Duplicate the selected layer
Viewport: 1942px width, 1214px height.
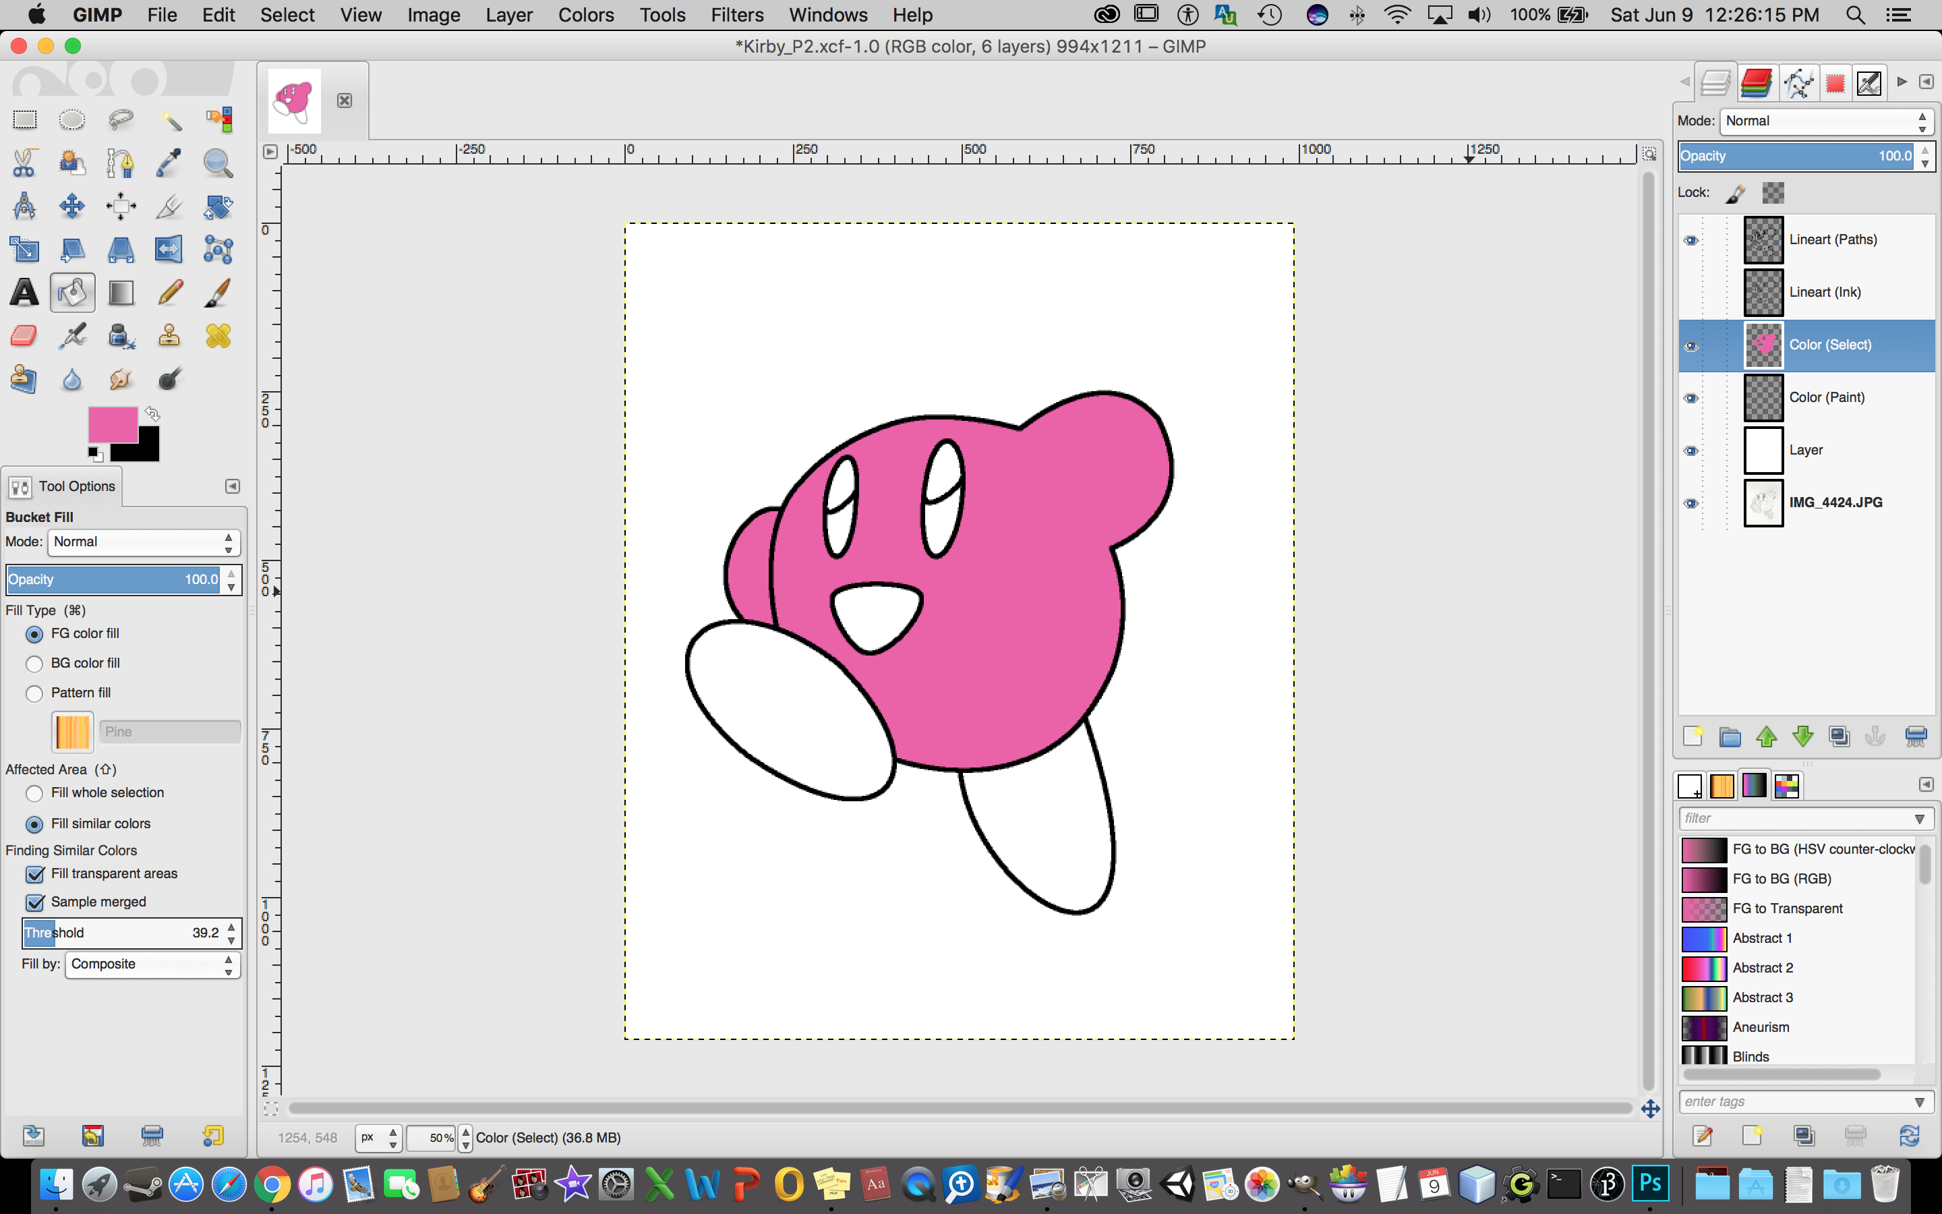(1840, 736)
